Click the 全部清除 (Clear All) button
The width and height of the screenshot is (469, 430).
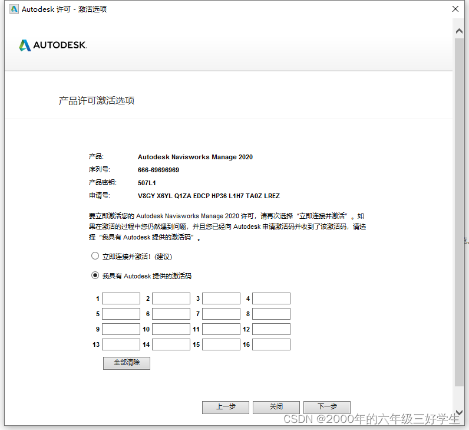127,363
